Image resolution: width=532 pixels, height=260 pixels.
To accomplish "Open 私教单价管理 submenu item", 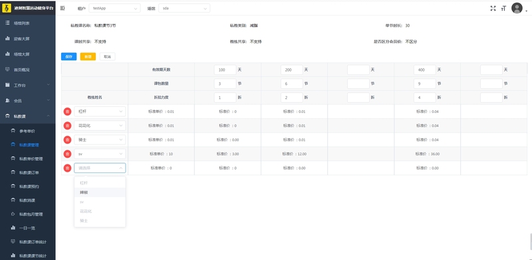I will 27,159.
